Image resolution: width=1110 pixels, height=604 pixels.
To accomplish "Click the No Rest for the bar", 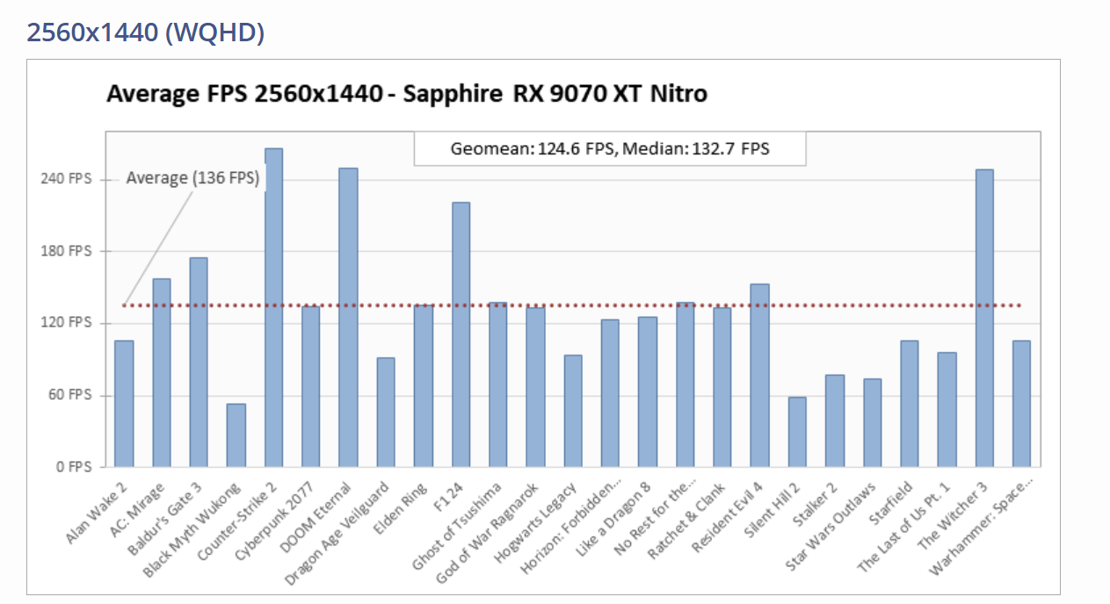I will [x=686, y=385].
